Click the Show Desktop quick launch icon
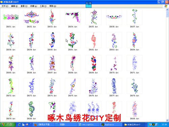The width and height of the screenshot is (169, 127). click(23, 125)
